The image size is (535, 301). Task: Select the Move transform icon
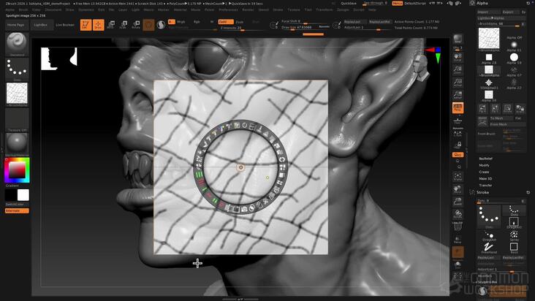(x=111, y=25)
